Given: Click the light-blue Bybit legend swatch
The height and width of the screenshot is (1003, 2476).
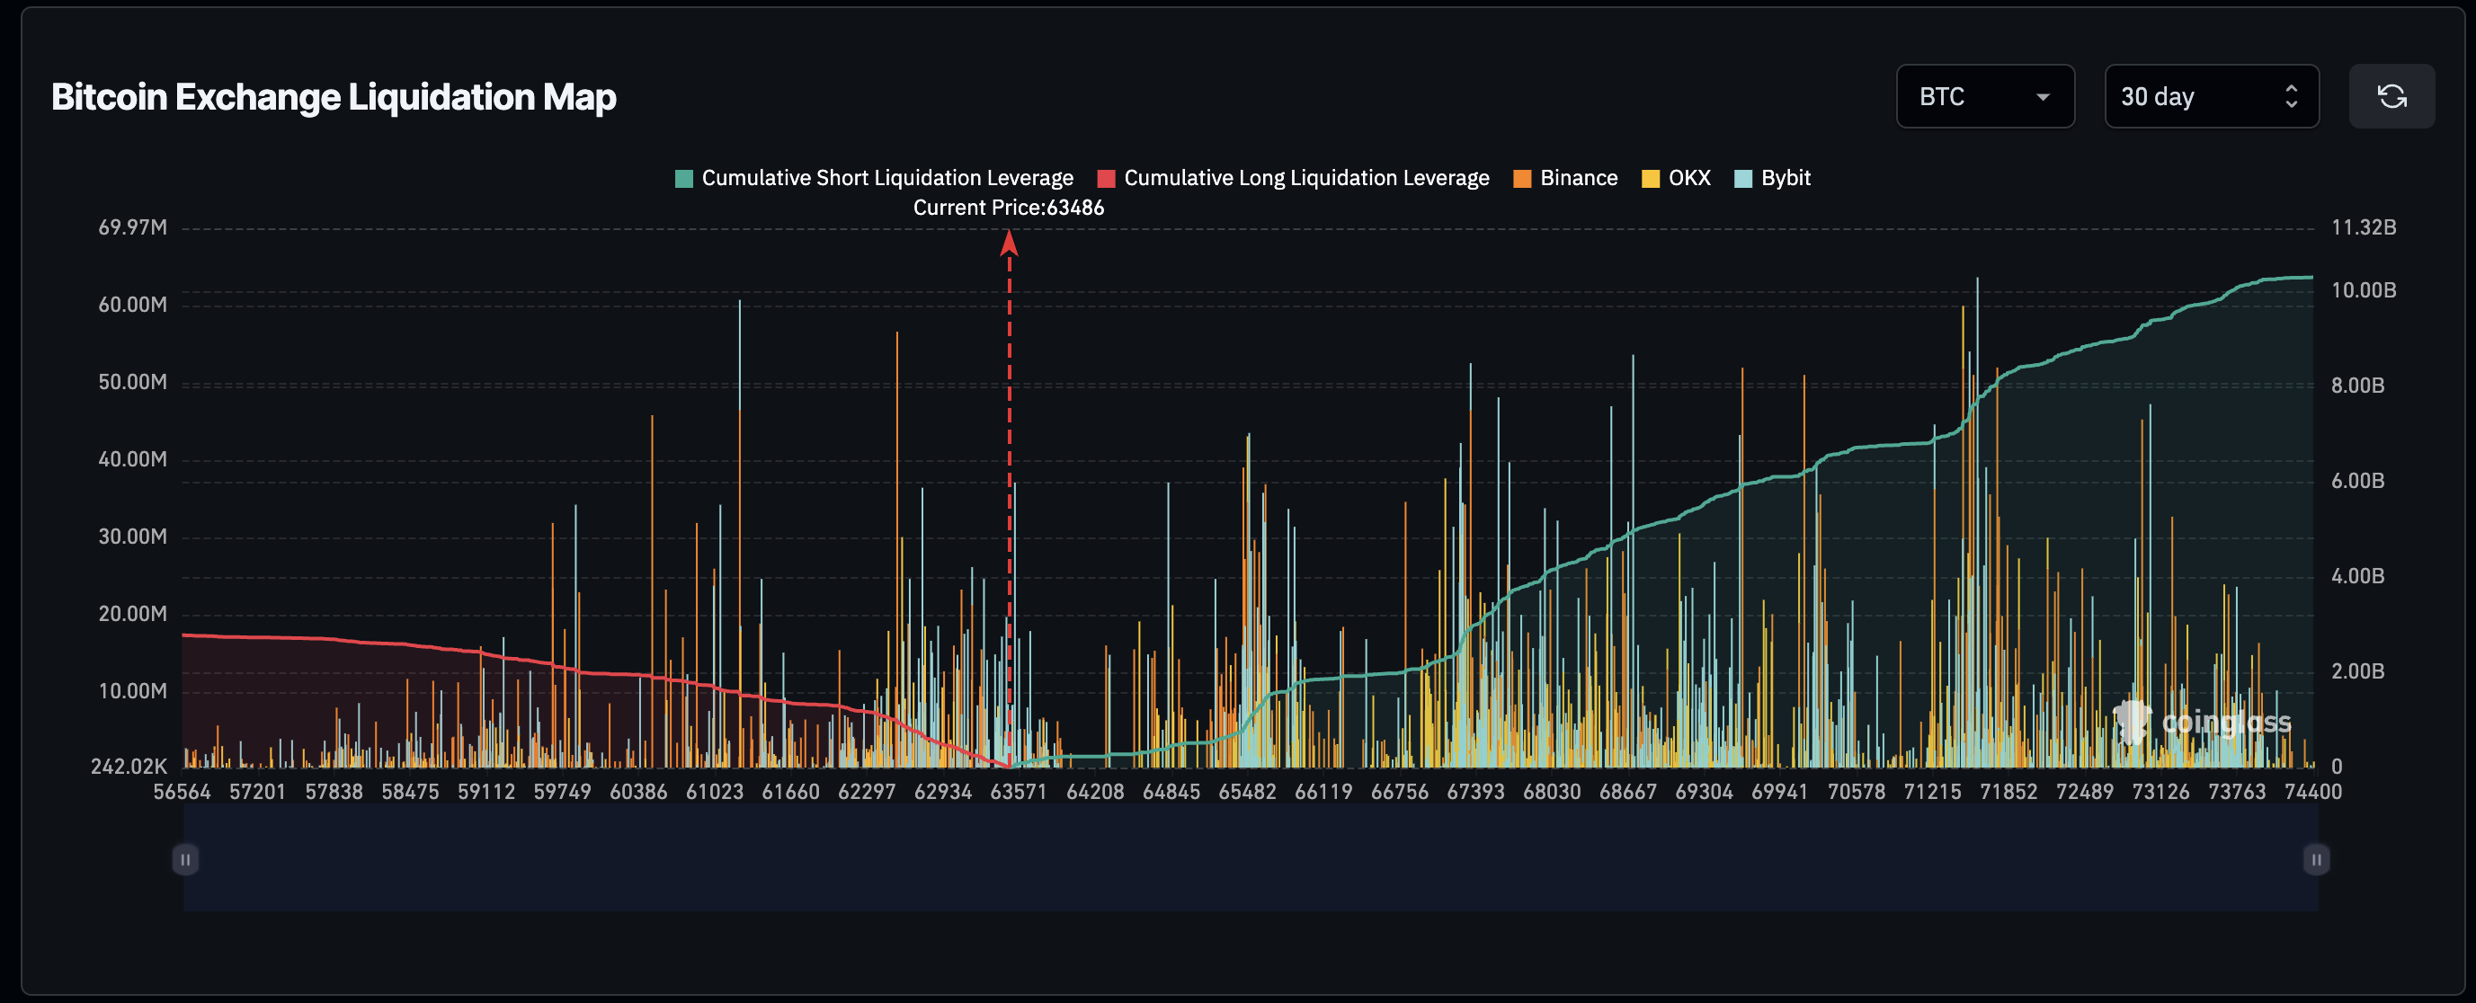Looking at the screenshot, I should (x=1742, y=179).
